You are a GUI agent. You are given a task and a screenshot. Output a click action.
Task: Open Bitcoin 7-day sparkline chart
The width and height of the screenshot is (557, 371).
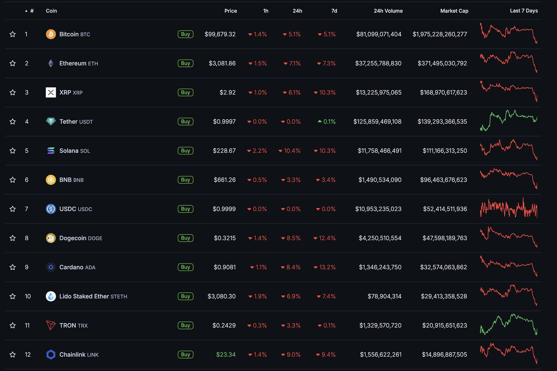(x=509, y=33)
